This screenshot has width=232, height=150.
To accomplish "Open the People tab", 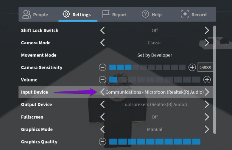I will (35, 14).
